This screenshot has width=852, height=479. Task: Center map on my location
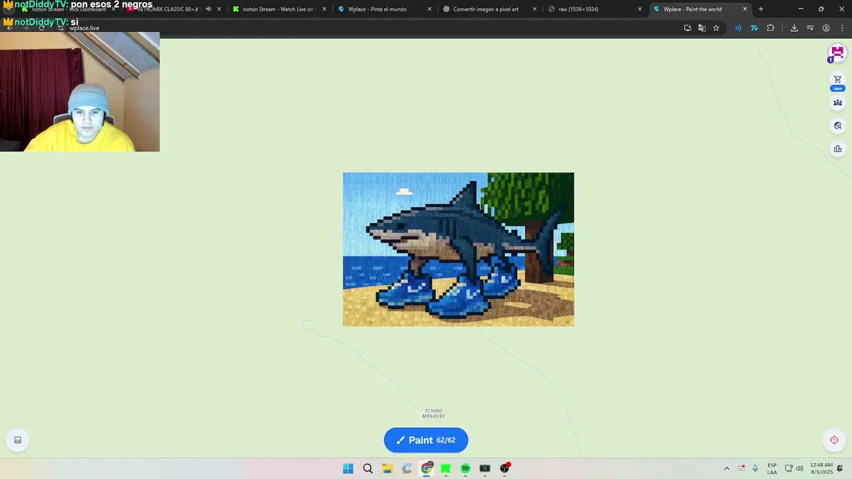click(x=834, y=440)
